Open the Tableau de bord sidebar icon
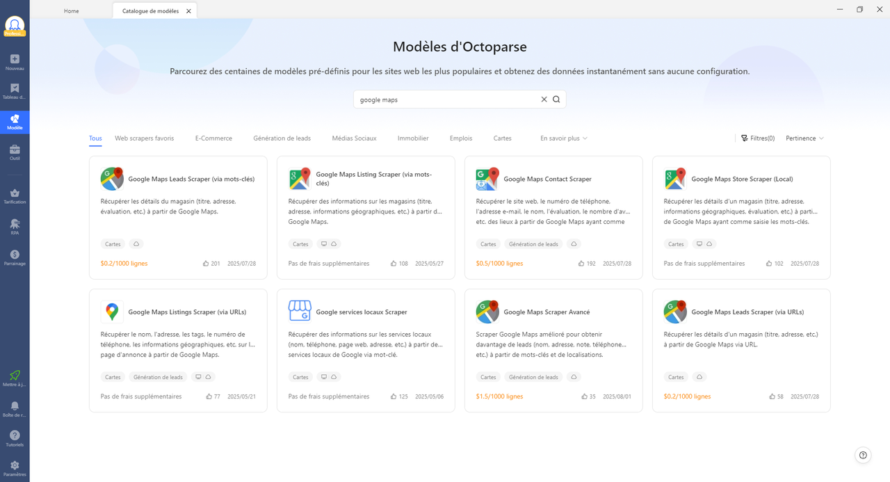The width and height of the screenshot is (890, 482). coord(15,93)
